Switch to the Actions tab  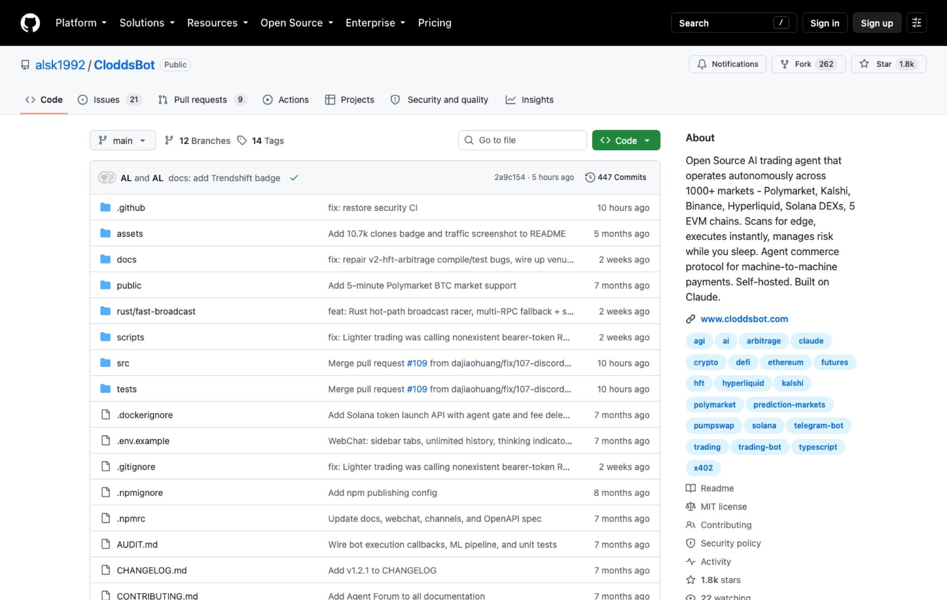pos(286,100)
